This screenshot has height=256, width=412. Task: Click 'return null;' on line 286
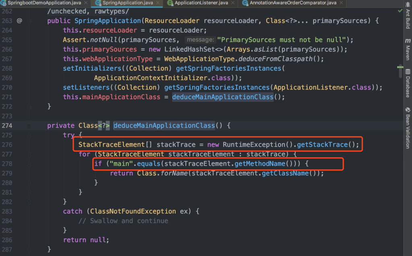[x=86, y=240]
